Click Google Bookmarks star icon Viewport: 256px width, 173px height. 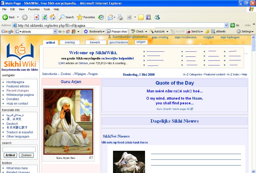(x=86, y=31)
